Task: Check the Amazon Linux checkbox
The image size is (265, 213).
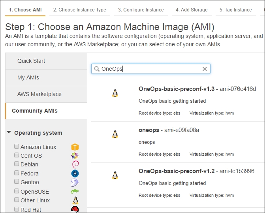Action: (x=17, y=146)
